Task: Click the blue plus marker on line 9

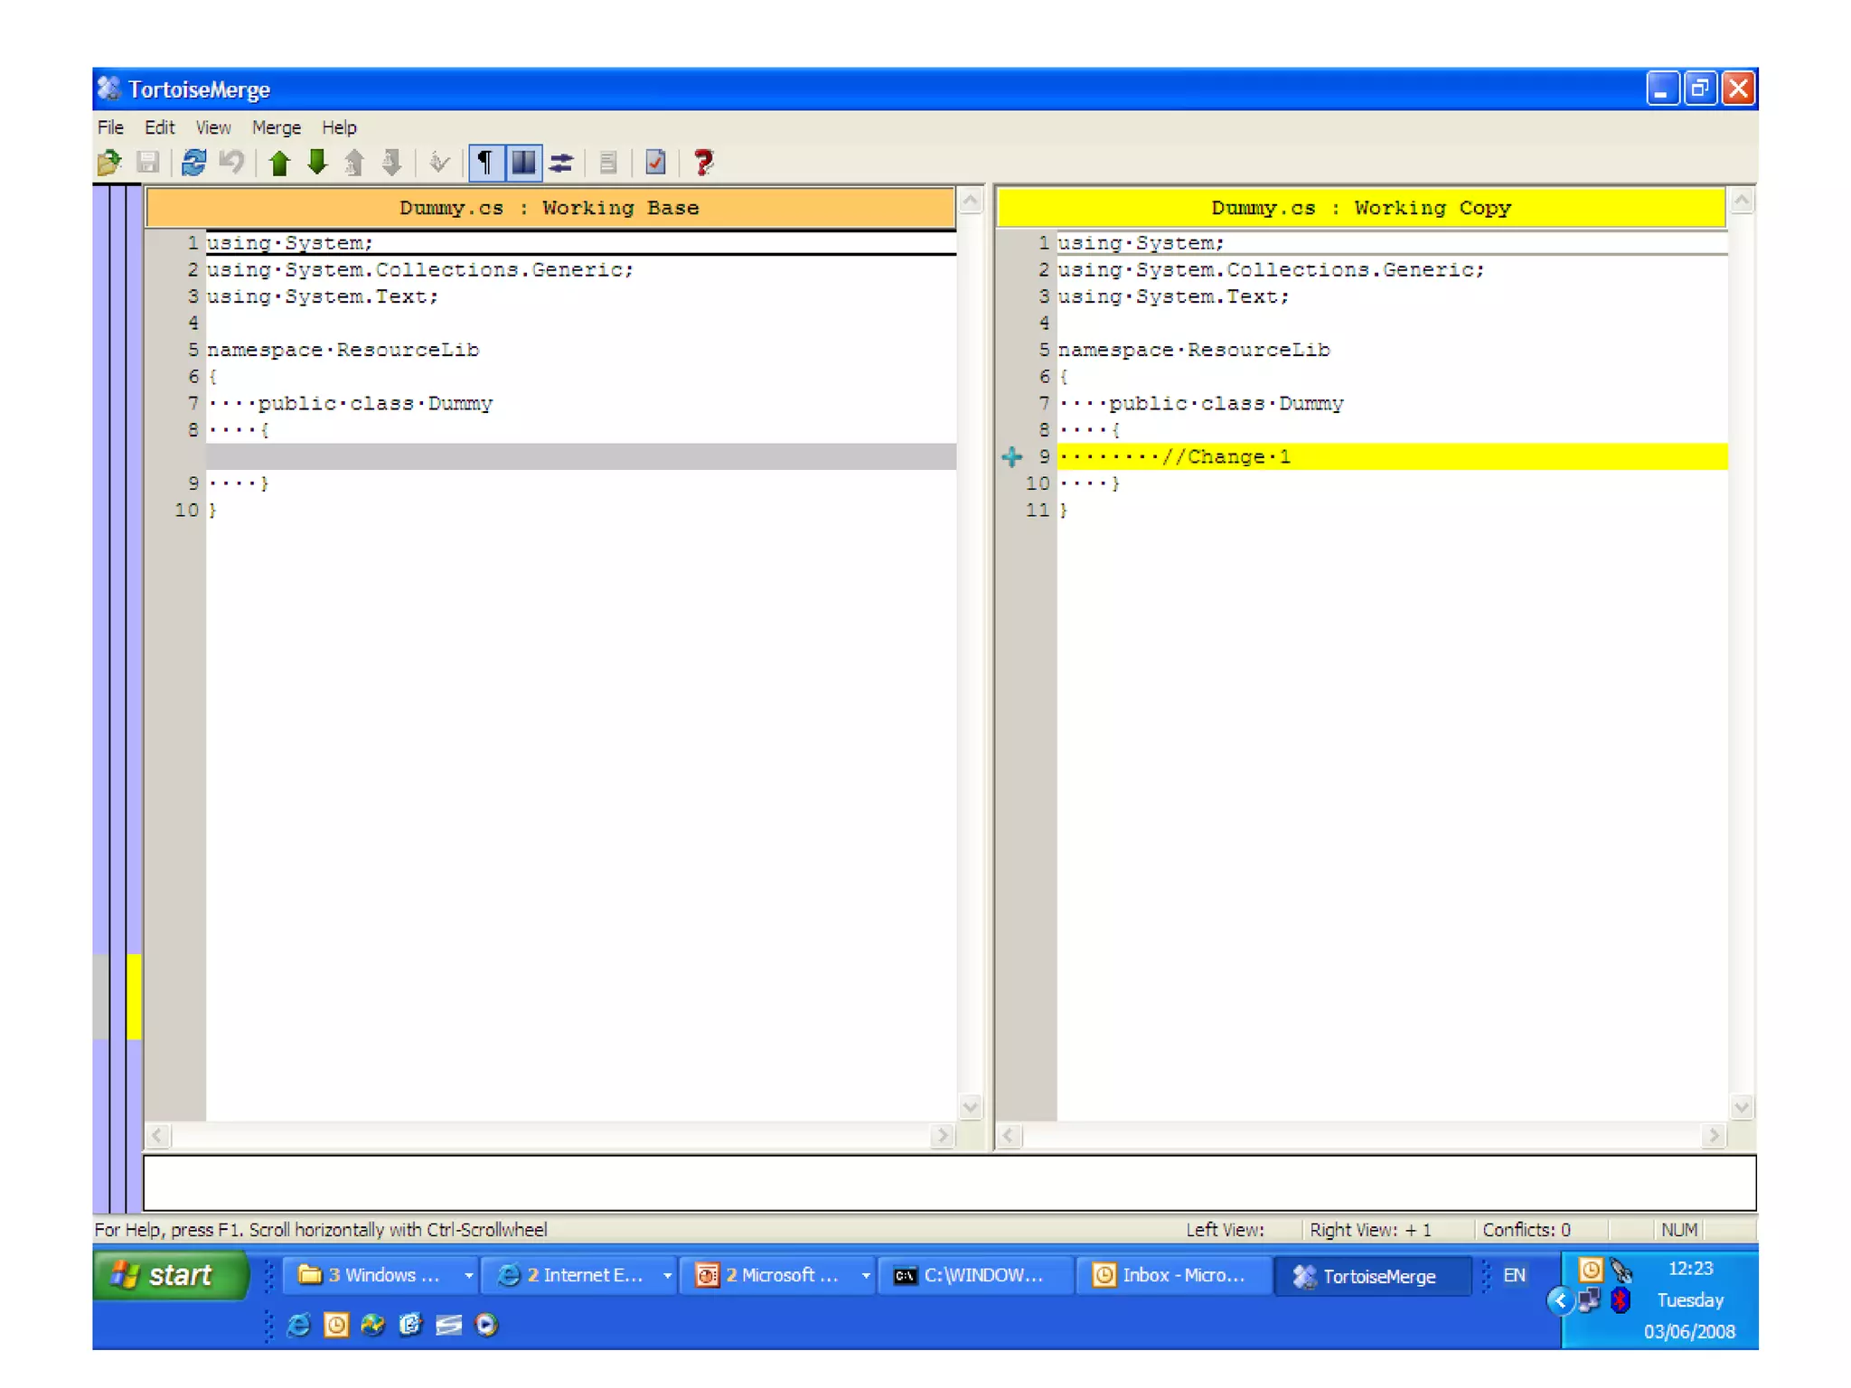Action: tap(1011, 457)
